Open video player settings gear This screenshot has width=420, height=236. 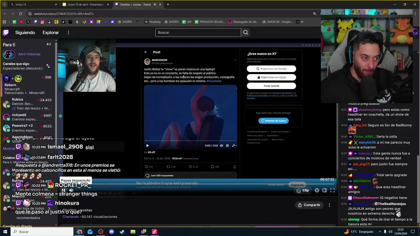pos(317,190)
